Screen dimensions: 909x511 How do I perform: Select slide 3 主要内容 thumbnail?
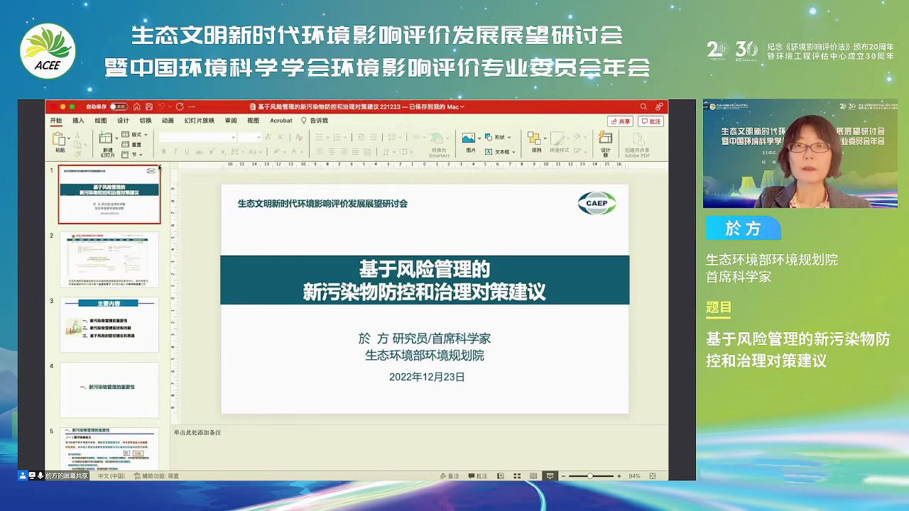(x=109, y=325)
